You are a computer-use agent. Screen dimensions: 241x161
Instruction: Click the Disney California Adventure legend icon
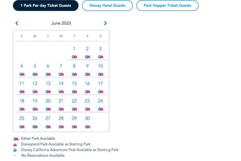pyautogui.click(x=16, y=149)
